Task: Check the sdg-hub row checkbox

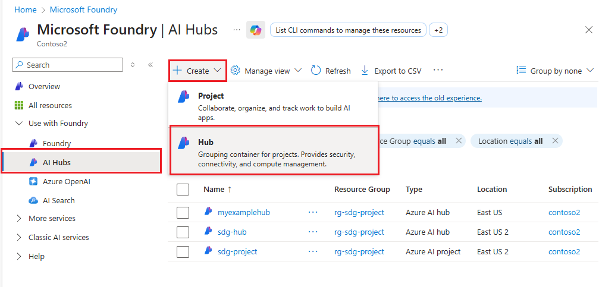Action: point(183,232)
